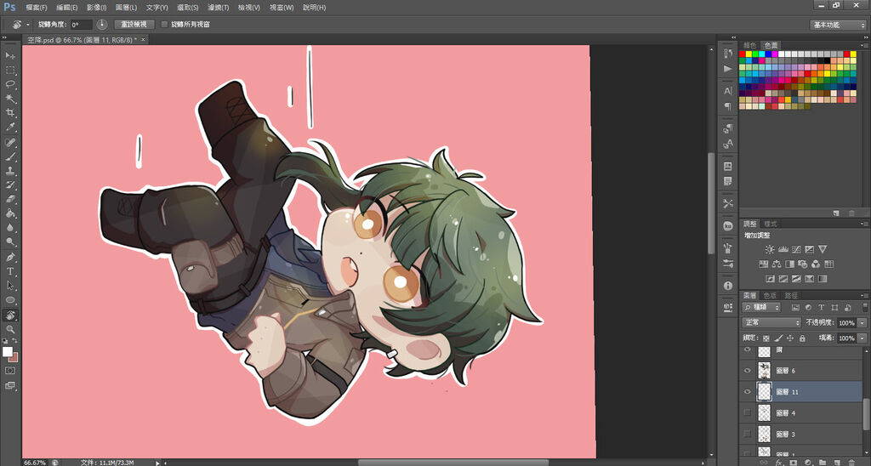The width and height of the screenshot is (871, 466).
Task: Toggle lock image pixels brush icon
Action: (778, 338)
